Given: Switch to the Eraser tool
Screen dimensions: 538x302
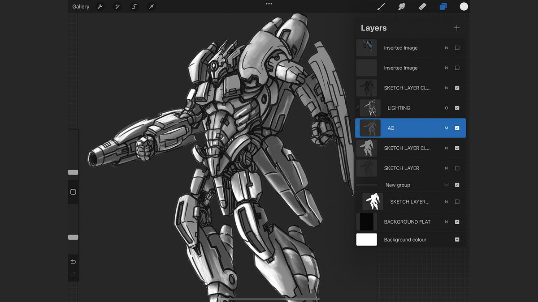Looking at the screenshot, I should [x=422, y=6].
